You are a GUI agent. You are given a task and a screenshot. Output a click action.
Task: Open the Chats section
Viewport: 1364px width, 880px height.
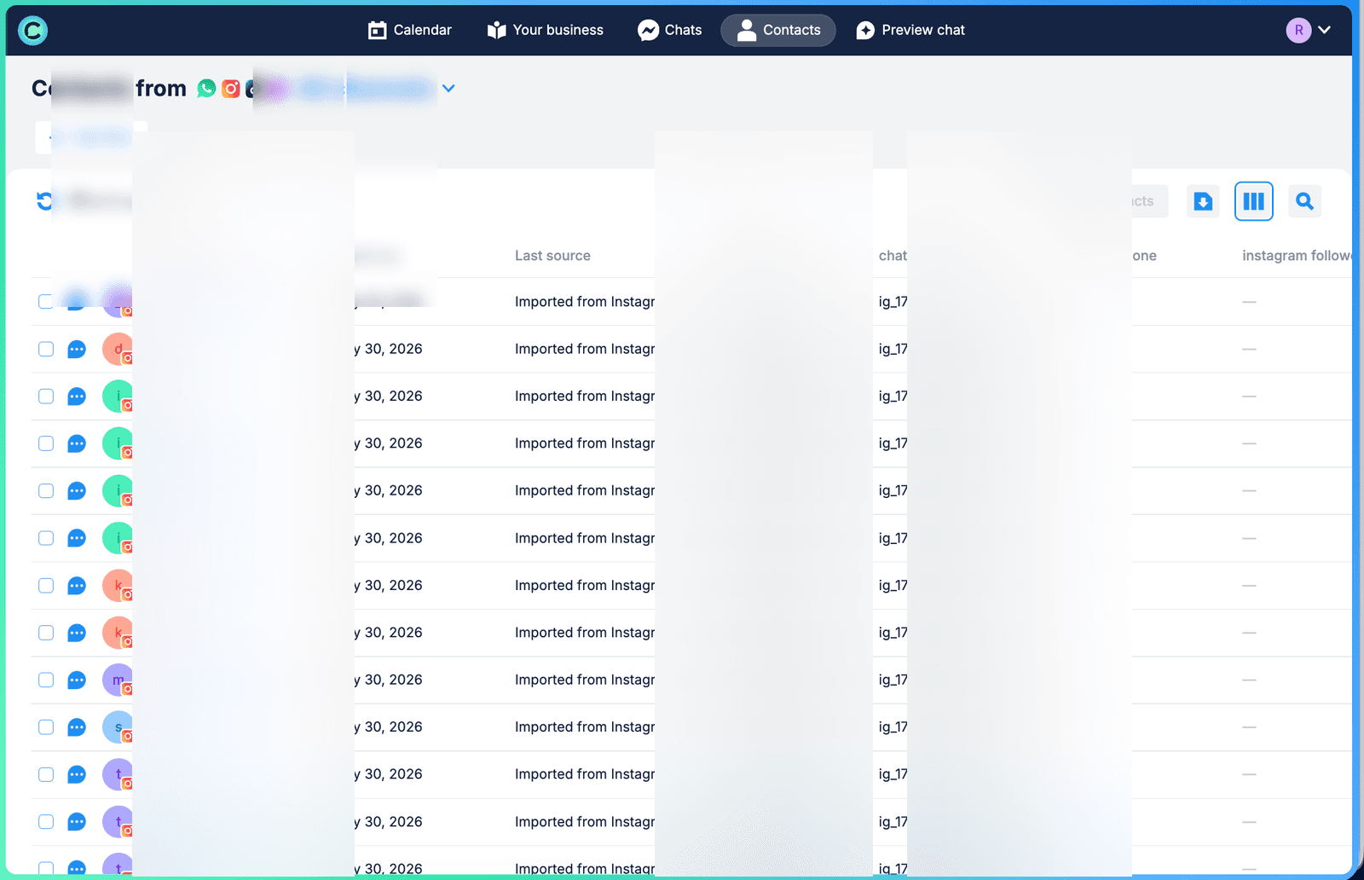[670, 31]
